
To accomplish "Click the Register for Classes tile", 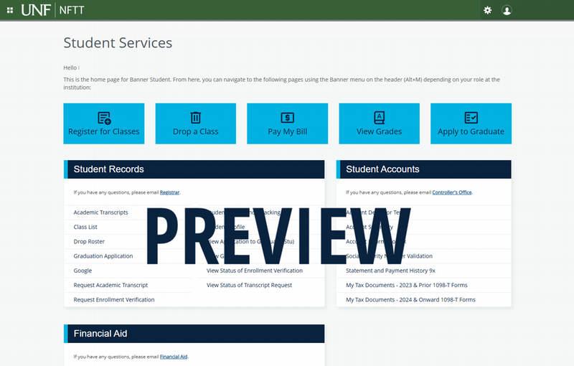I will click(104, 123).
